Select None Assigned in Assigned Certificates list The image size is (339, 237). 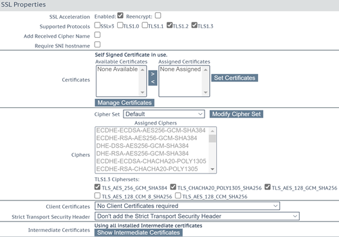(180, 69)
